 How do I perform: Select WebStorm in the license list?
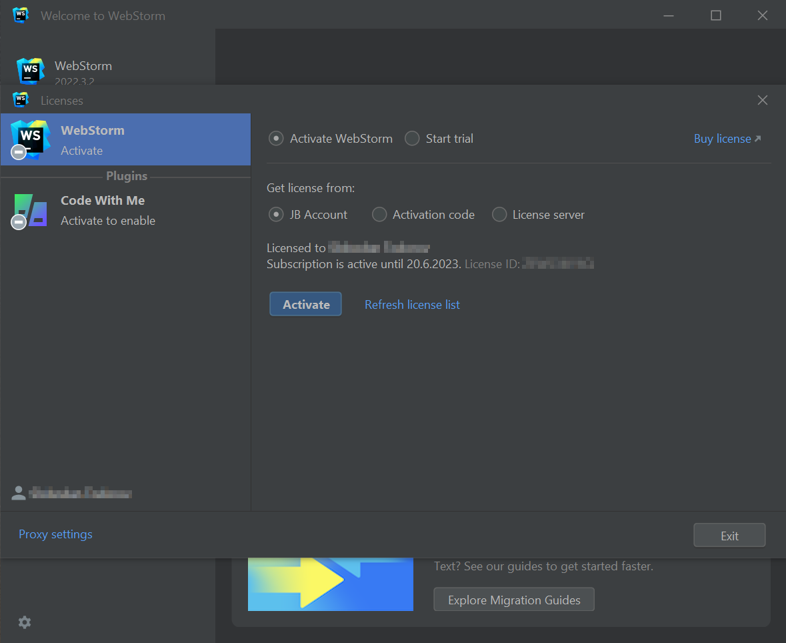126,139
